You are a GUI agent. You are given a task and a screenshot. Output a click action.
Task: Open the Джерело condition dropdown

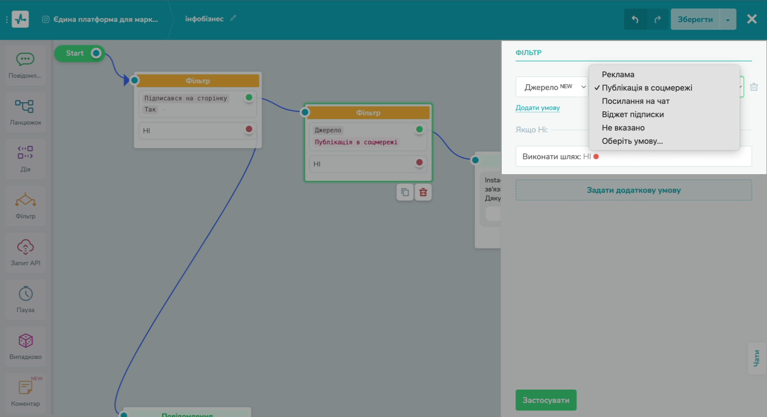[x=552, y=87]
